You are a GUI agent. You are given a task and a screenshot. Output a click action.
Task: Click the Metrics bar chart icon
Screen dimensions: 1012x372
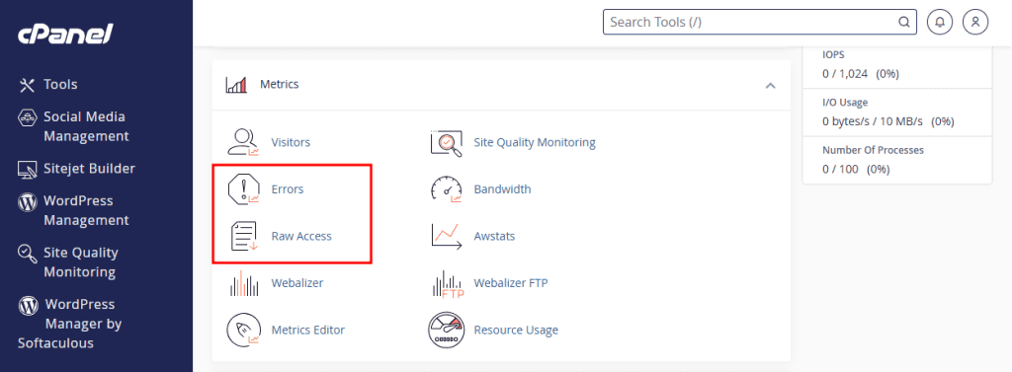point(236,85)
